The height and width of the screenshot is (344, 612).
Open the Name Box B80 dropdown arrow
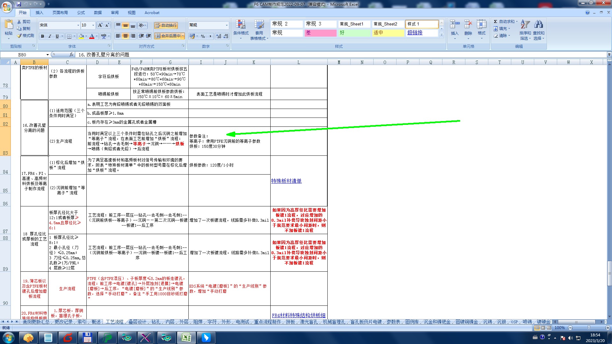point(47,55)
